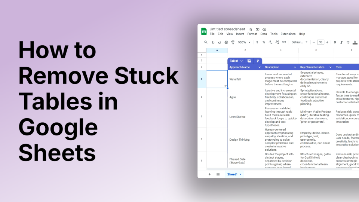The width and height of the screenshot is (359, 202).
Task: Open the Insert menu
Action: point(240,34)
